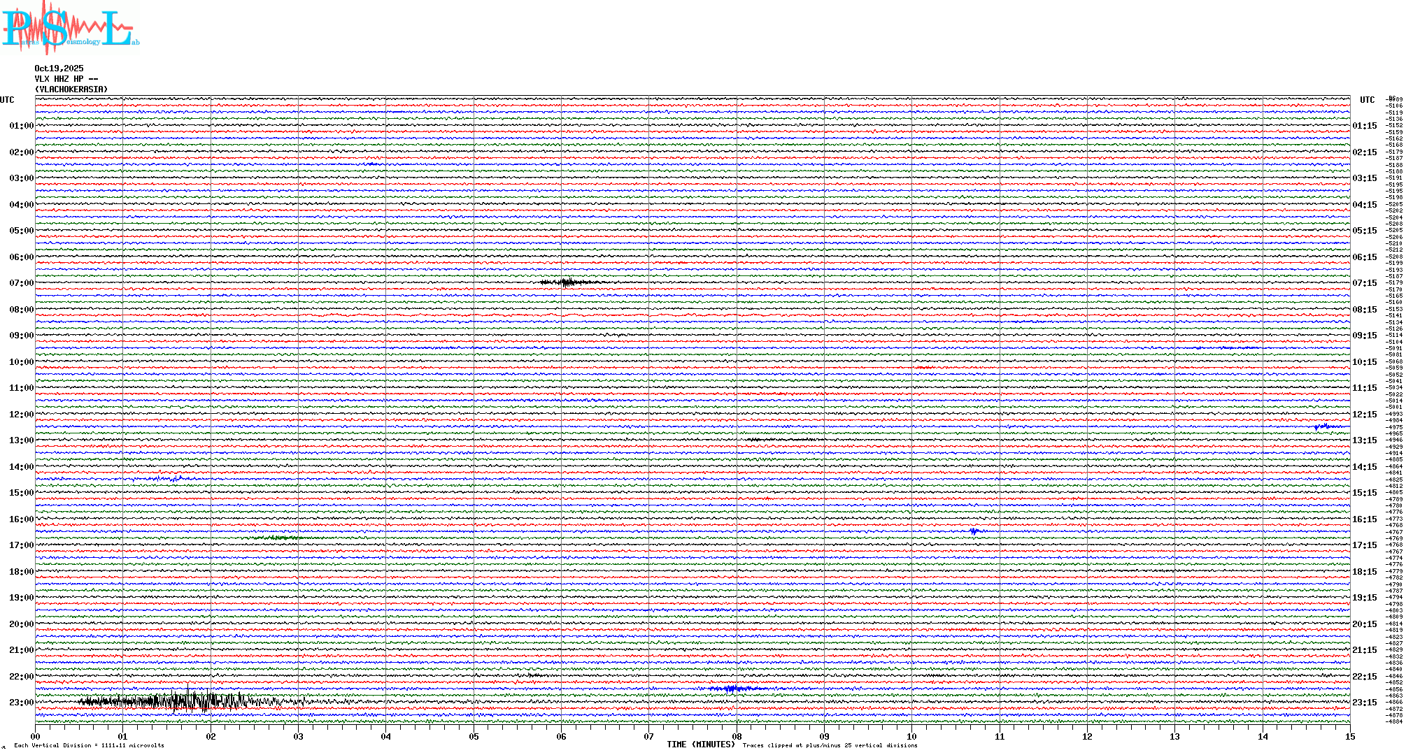
Task: Click the Oct19,2025 date label
Action: tap(59, 69)
